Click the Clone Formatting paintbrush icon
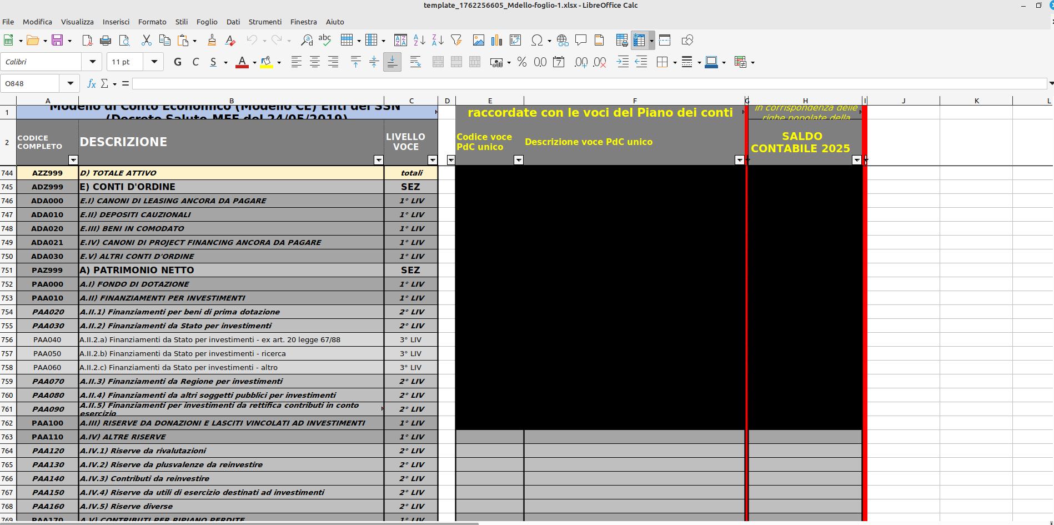 point(212,40)
